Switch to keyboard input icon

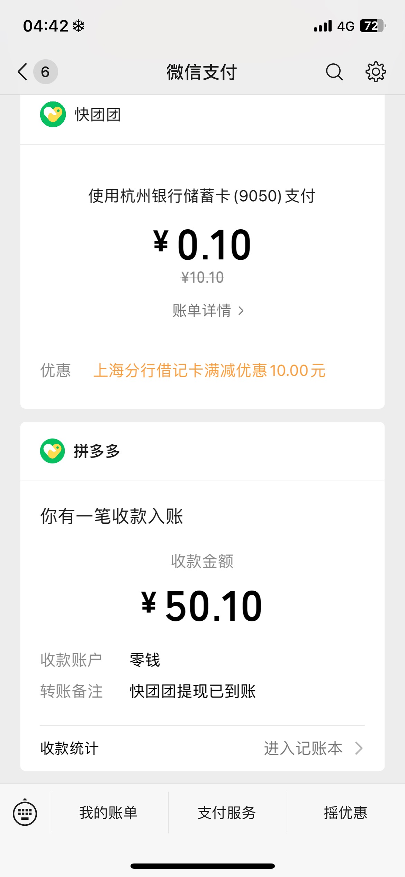(25, 813)
